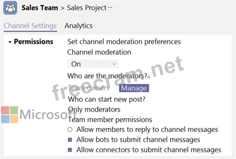The width and height of the screenshot is (236, 159).
Task: Select the Channel Settings tab
Action: click(30, 26)
